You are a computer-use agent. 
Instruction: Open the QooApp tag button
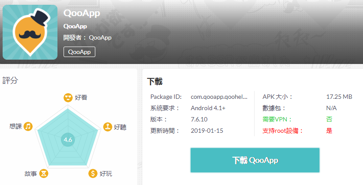[79, 52]
